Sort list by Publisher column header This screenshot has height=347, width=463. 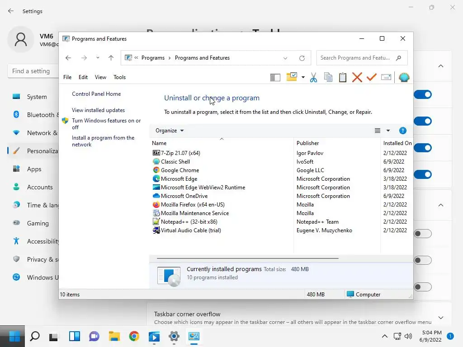[337, 143]
